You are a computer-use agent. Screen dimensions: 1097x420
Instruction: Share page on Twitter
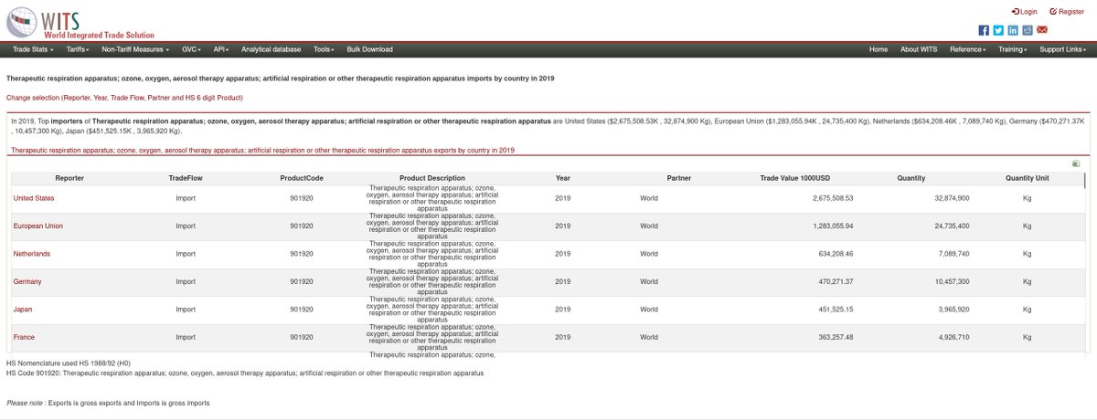tap(998, 30)
